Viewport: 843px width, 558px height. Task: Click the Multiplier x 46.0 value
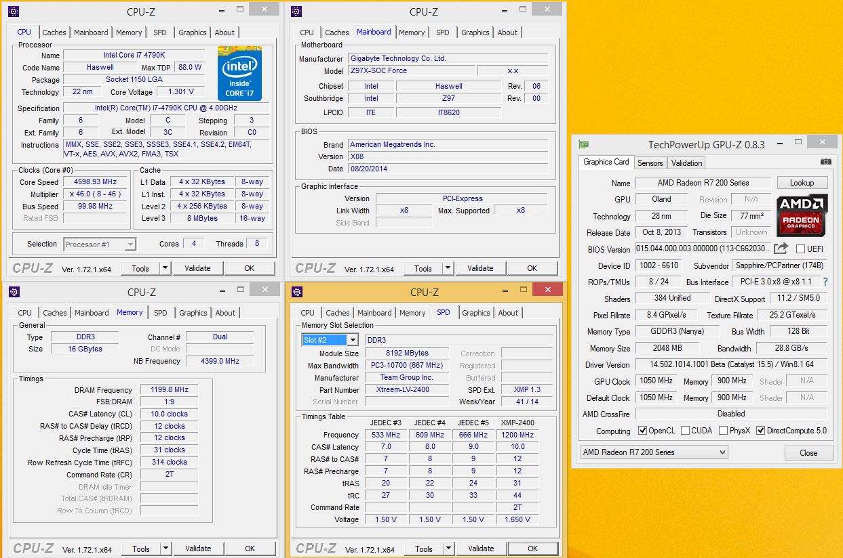(96, 194)
